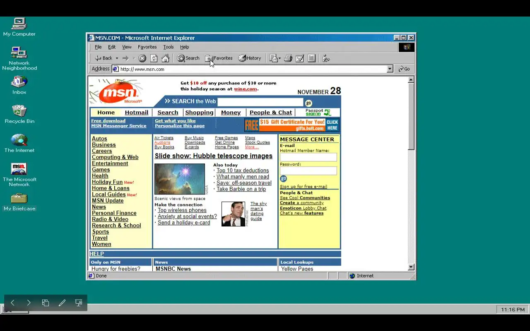Click the Hotmail Member Name field
The height and width of the screenshot is (331, 530).
pyautogui.click(x=308, y=157)
